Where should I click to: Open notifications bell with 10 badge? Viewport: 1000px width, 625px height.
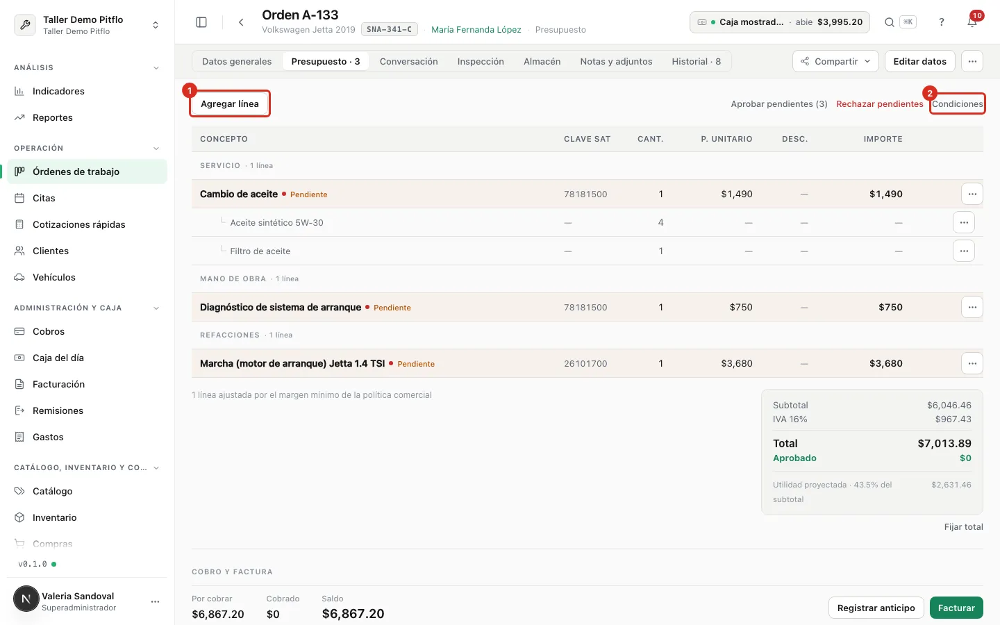point(972,22)
